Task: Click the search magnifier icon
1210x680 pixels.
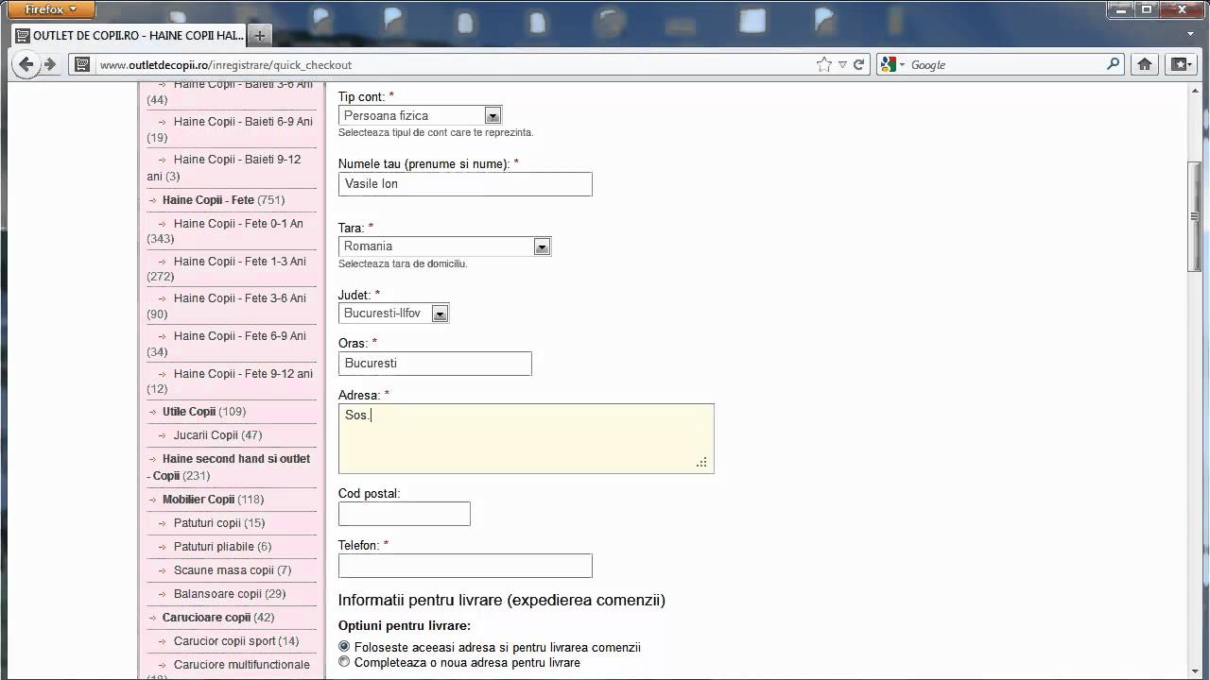Action: tap(1114, 64)
